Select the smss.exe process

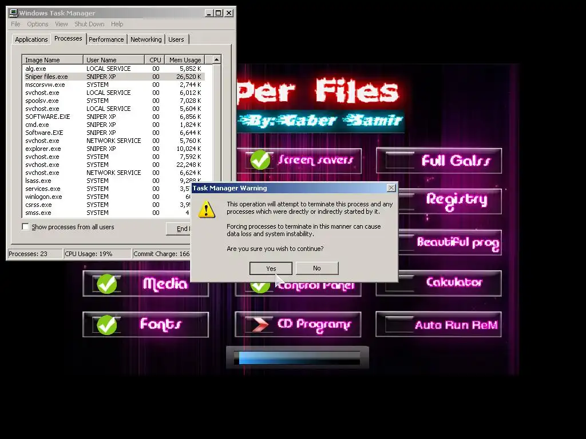point(107,213)
